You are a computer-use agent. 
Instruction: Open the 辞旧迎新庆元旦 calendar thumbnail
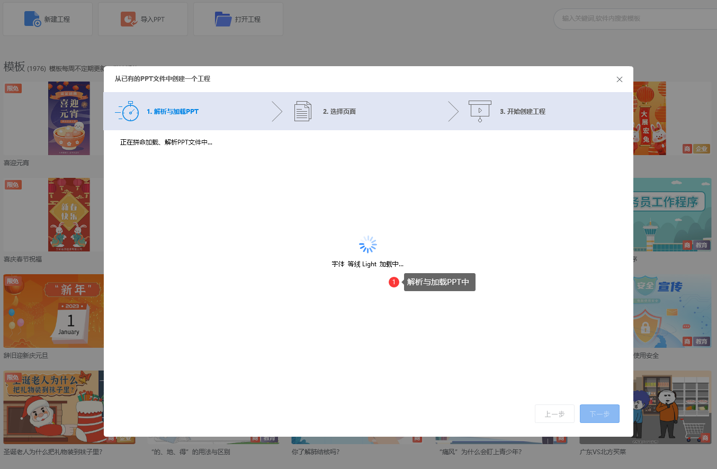53,311
